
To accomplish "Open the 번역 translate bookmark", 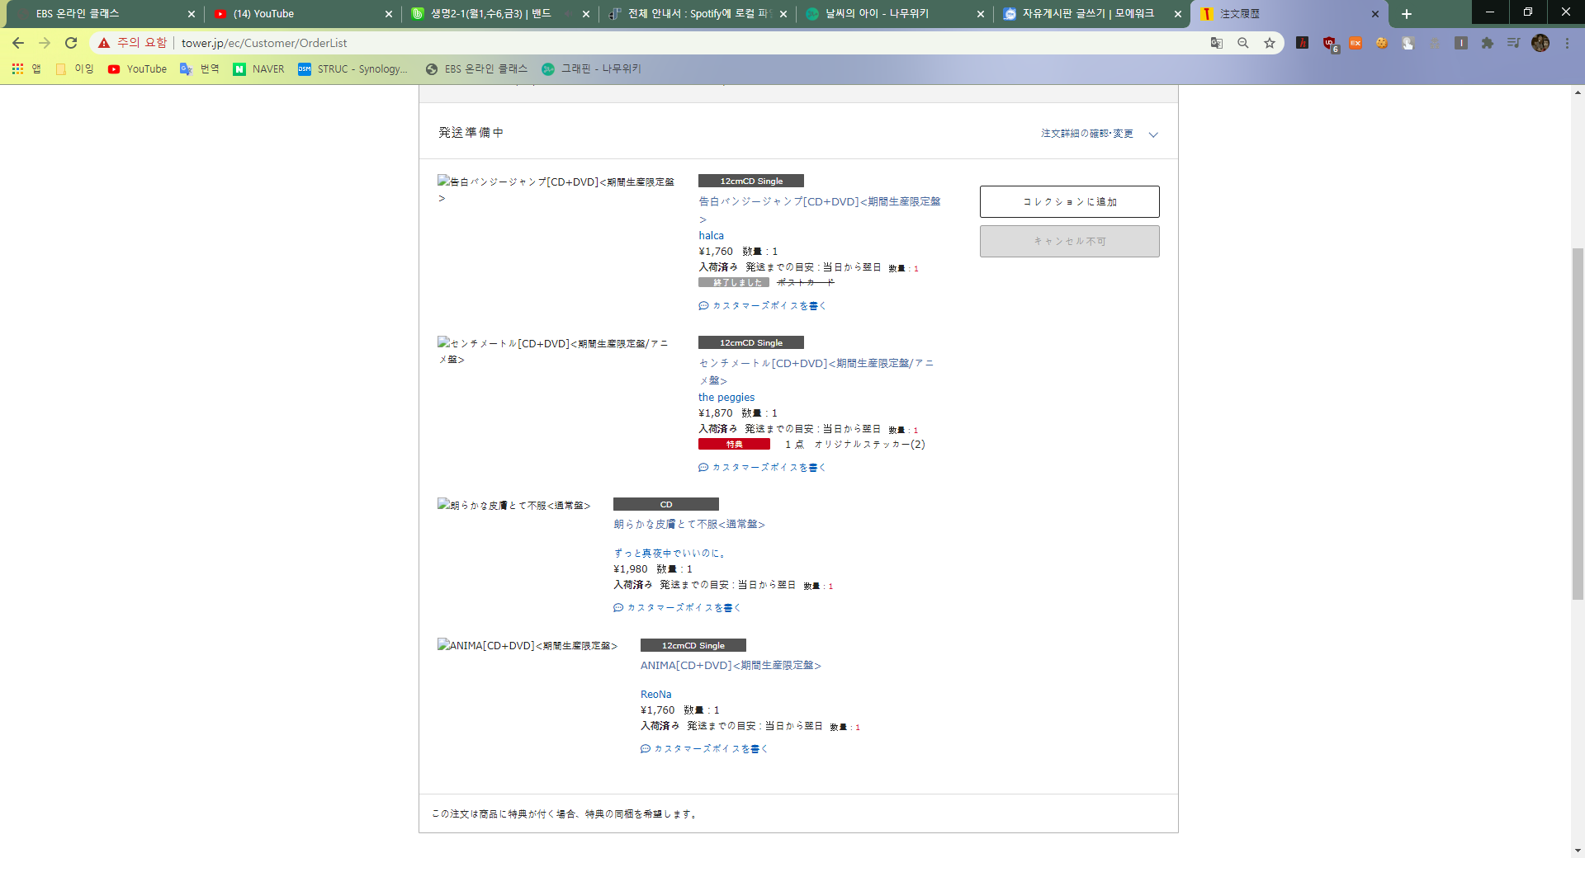I will pos(200,69).
